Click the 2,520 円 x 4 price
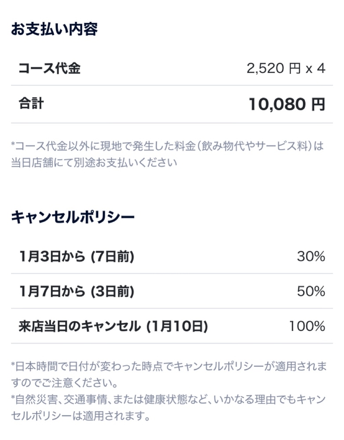344x440 pixels. point(285,69)
